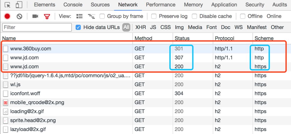291x134 pixels.
Task: Filter requests by Other
Action: [277, 27]
